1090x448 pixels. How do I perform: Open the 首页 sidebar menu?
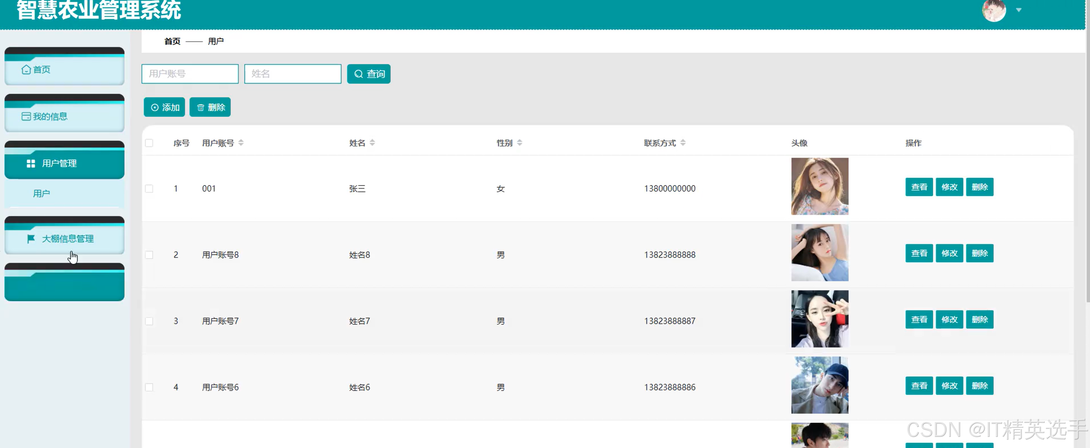tap(64, 66)
